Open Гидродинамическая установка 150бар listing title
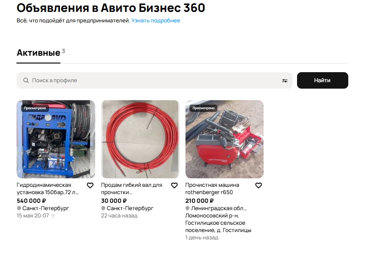This screenshot has height=259, width=373. [x=48, y=189]
